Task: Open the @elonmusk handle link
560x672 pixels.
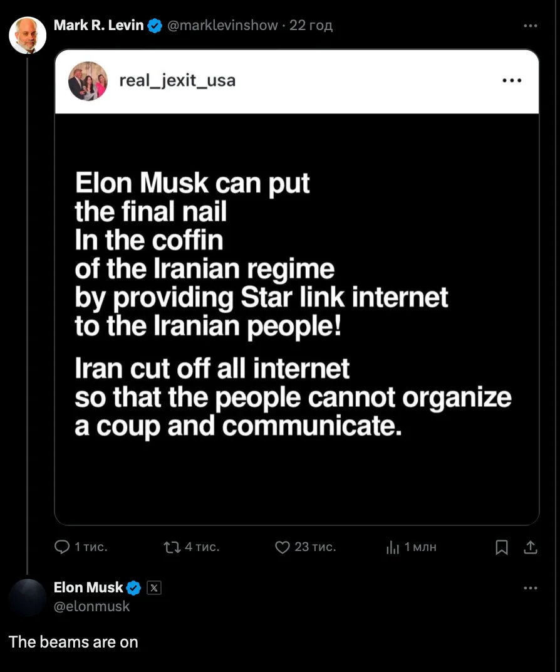Action: [91, 606]
